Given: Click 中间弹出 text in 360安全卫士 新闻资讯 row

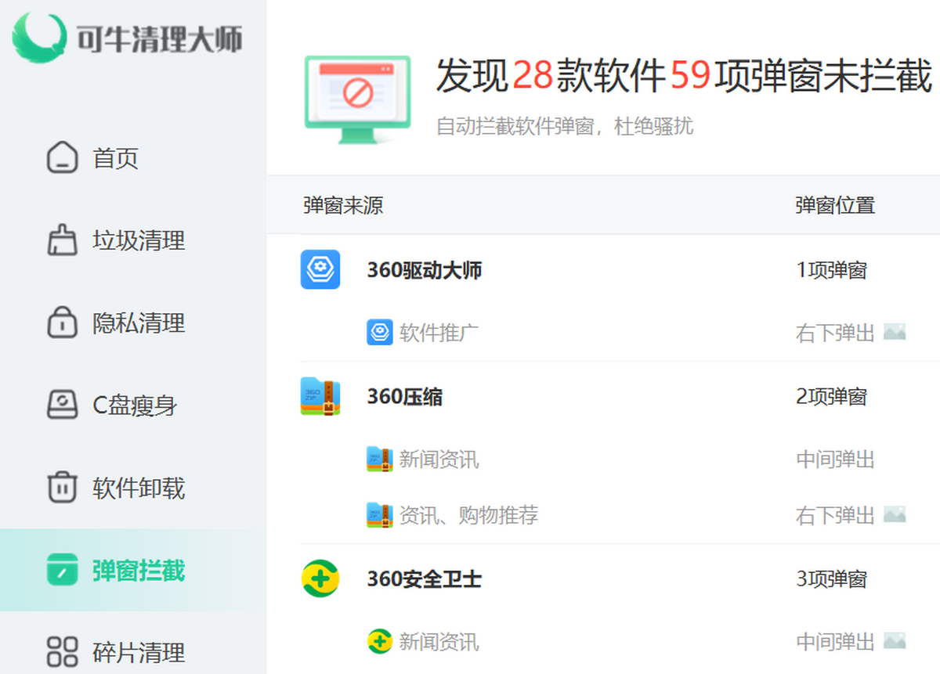Looking at the screenshot, I should (835, 643).
